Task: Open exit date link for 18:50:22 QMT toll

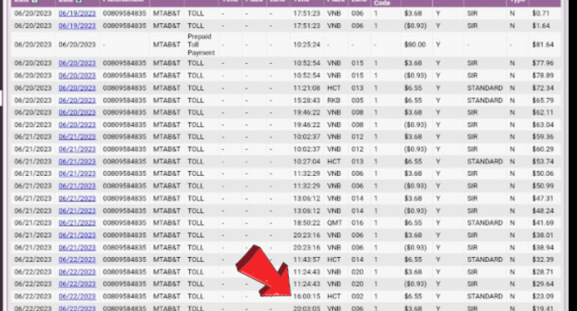Action: [77, 223]
